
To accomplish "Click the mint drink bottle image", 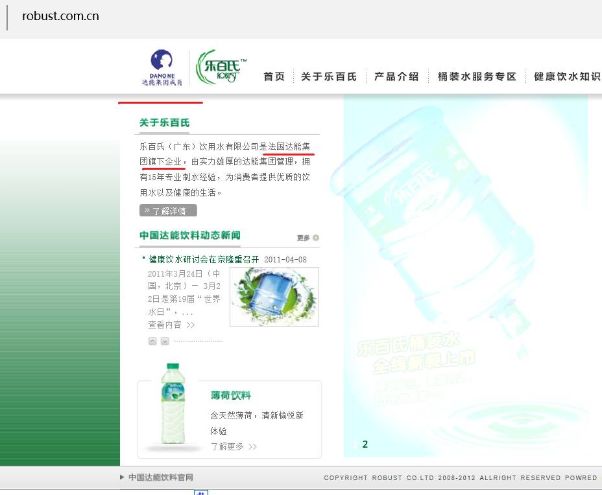I will pyautogui.click(x=173, y=404).
